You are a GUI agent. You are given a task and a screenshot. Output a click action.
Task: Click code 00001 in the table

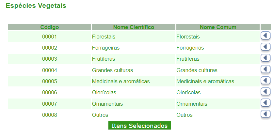click(50, 37)
